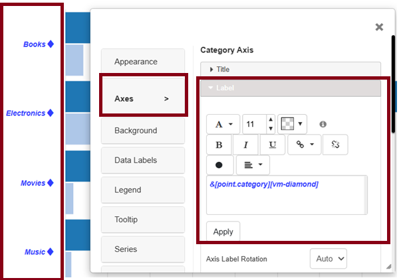405x280 pixels.
Task: Click the black circle symbol button
Action: (x=219, y=165)
